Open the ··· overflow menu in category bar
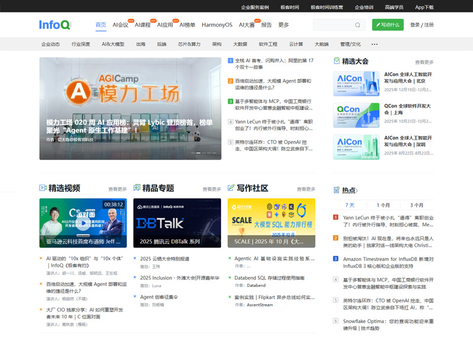The height and width of the screenshot is (355, 473). coord(374,44)
